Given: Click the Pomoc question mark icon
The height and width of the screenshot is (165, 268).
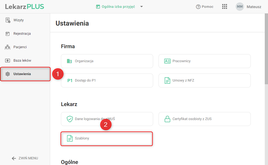Looking at the screenshot, I should [x=198, y=7].
